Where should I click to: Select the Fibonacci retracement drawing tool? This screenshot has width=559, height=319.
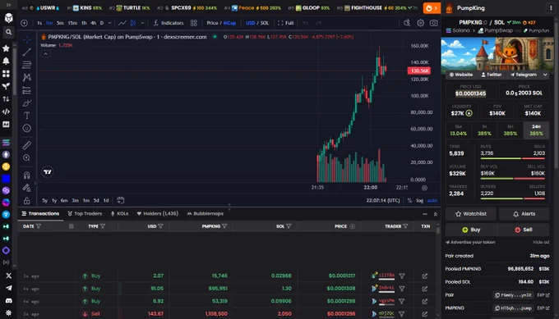pos(27,65)
